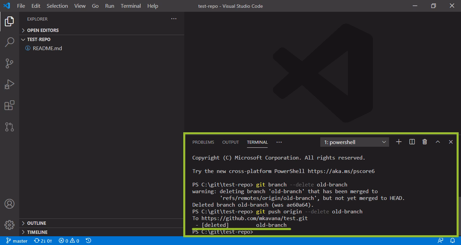Image resolution: width=461 pixels, height=245 pixels.
Task: Open the Accounts menu in activity bar
Action: [9, 204]
